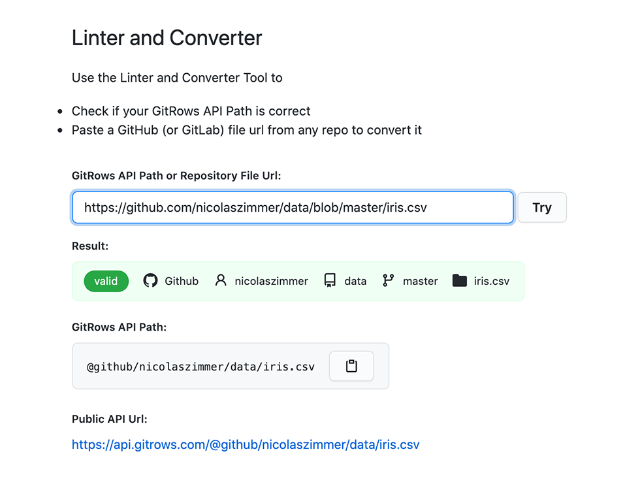Click the Github label in result
640x494 pixels.
(x=182, y=281)
